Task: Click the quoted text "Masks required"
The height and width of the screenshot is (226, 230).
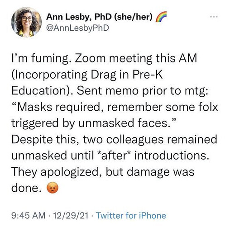Action: click(59, 108)
